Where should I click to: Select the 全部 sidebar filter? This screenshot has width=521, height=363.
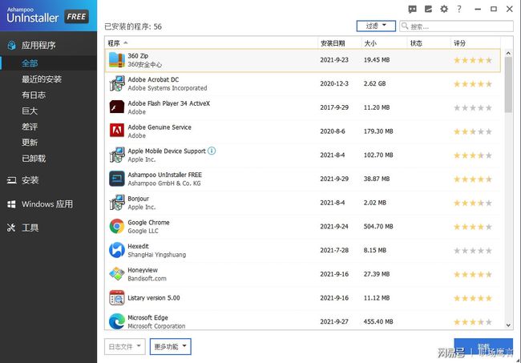tap(49, 63)
